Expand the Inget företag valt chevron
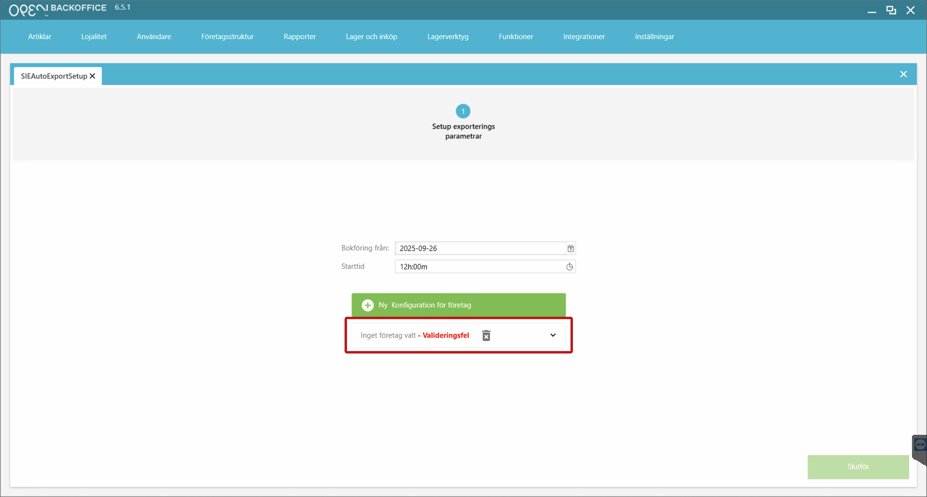This screenshot has height=497, width=927. point(553,335)
